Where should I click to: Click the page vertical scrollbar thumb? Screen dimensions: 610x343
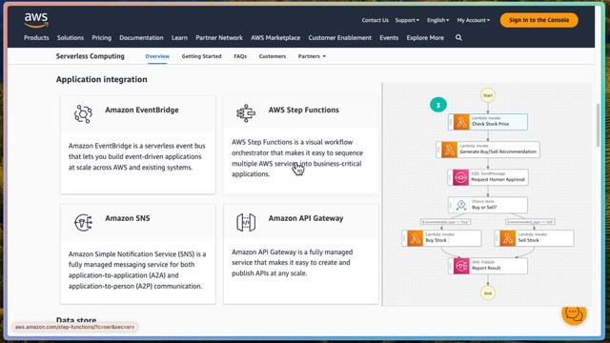[x=598, y=125]
